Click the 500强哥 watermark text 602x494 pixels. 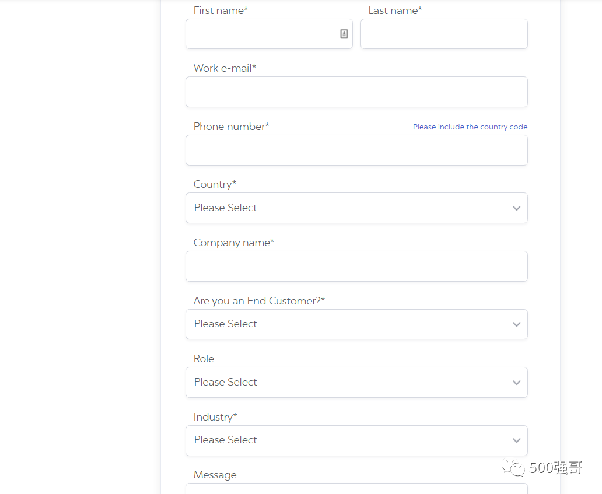click(x=555, y=467)
